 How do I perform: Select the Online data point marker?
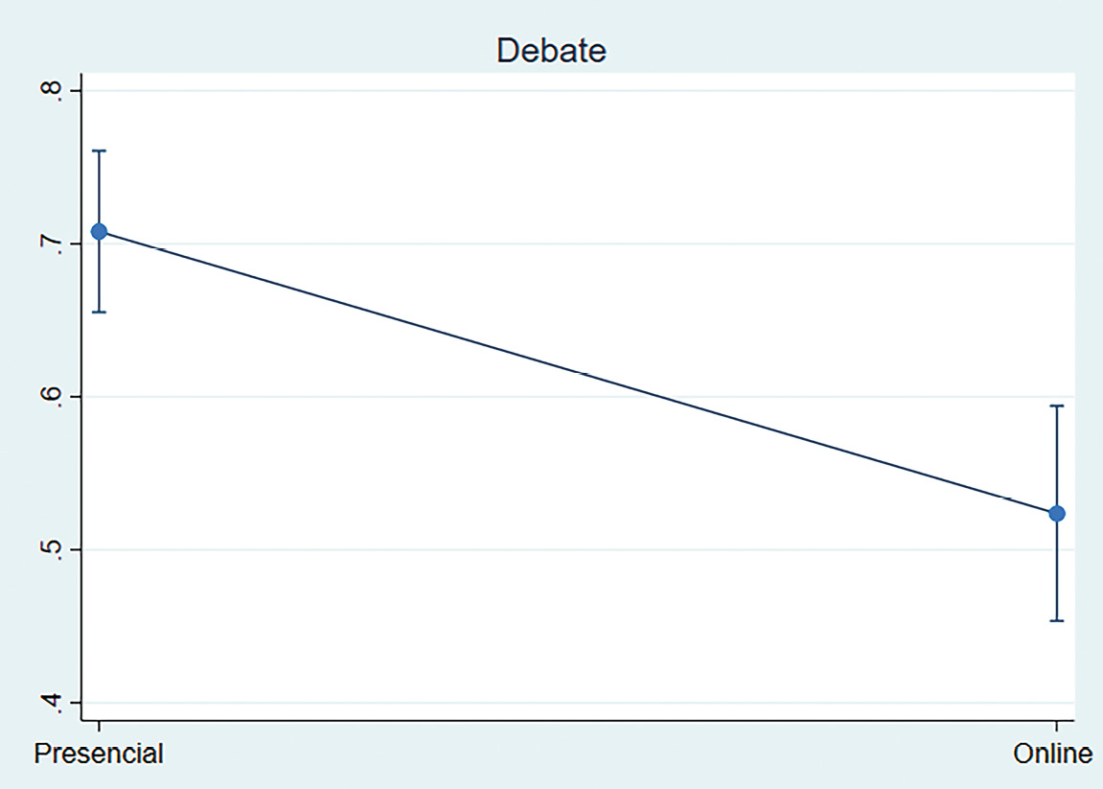[1057, 514]
